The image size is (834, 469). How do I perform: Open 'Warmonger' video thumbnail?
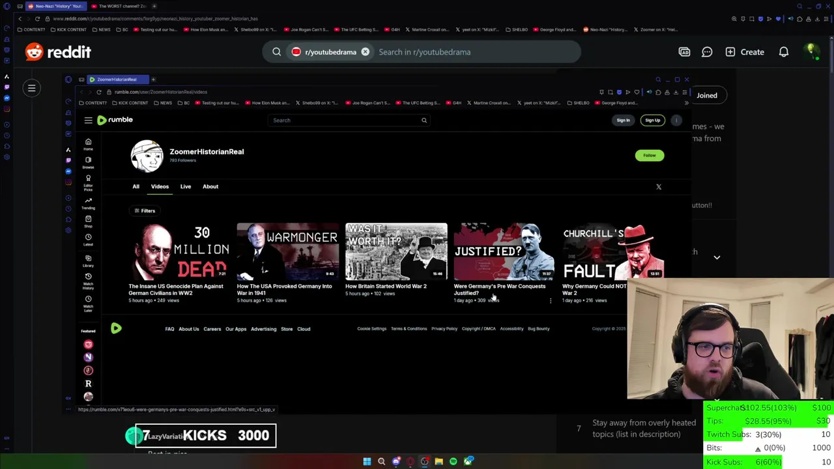coord(287,251)
